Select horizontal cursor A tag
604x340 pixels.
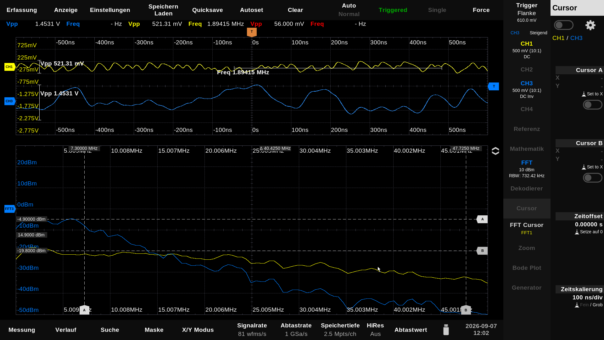(482, 219)
